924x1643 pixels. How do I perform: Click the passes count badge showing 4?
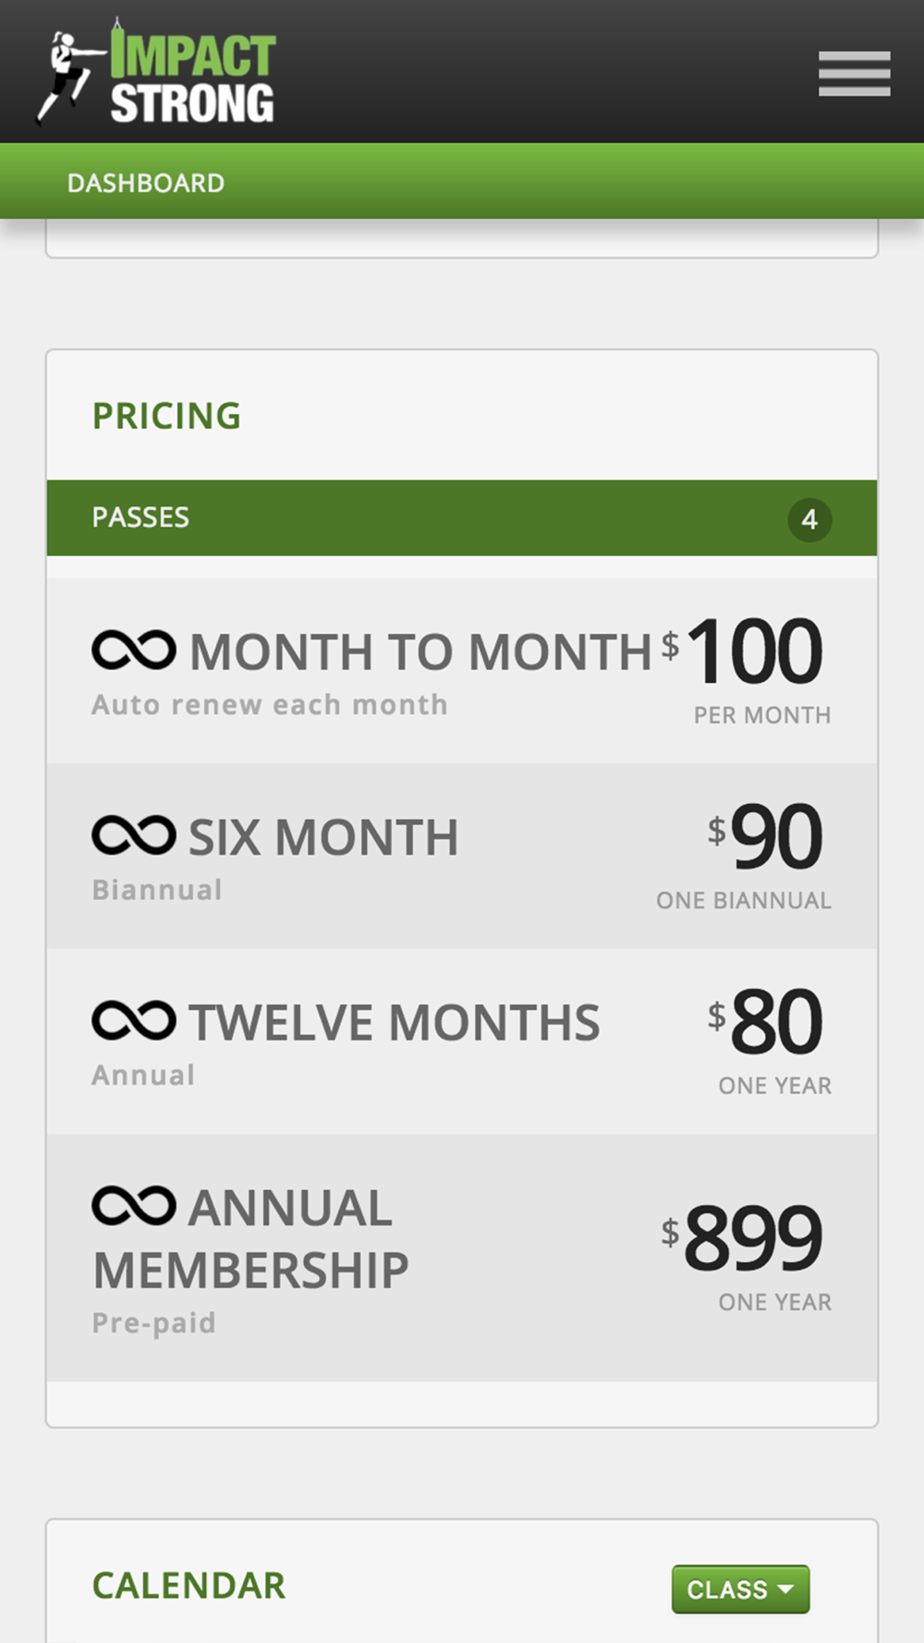809,519
